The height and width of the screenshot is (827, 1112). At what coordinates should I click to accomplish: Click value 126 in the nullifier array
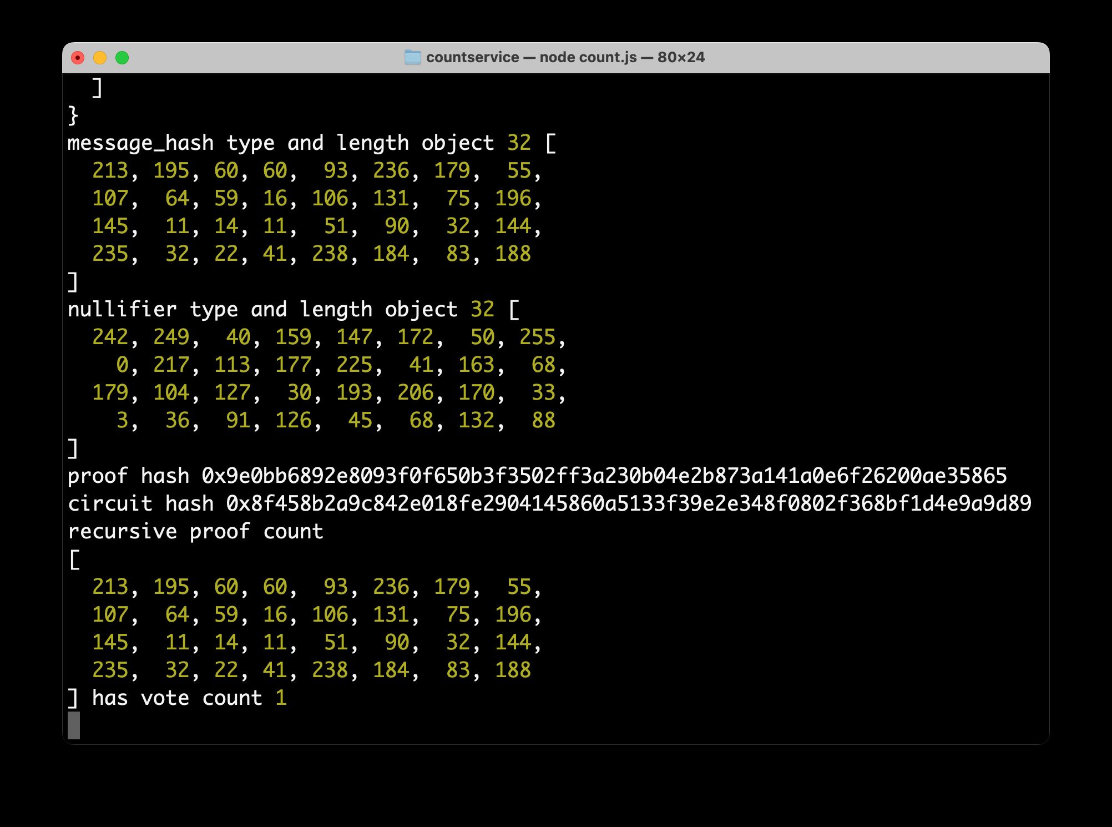pyautogui.click(x=293, y=421)
